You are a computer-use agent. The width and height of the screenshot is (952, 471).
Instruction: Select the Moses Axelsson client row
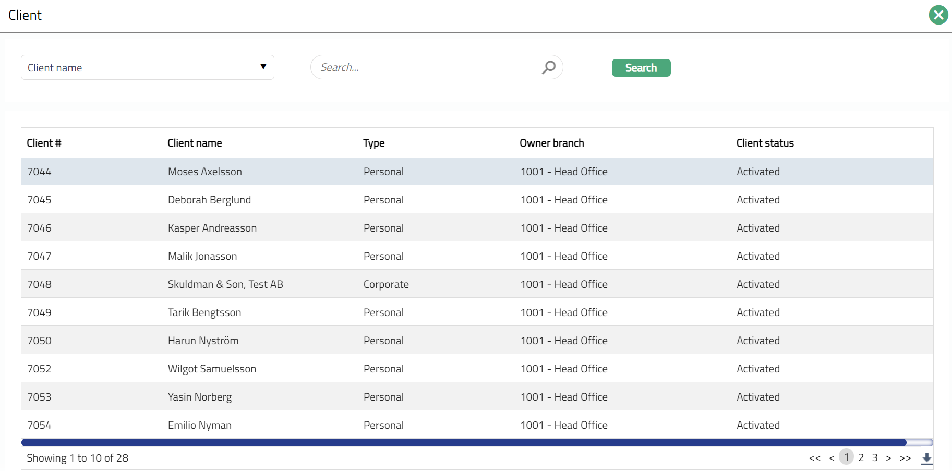click(204, 172)
